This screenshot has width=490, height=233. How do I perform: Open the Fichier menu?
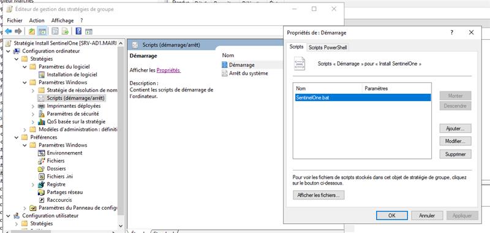click(15, 21)
